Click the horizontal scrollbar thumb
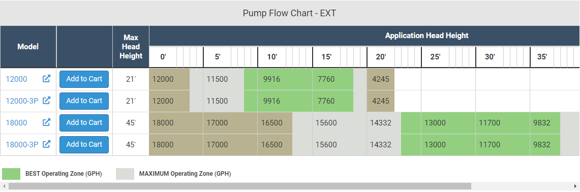 pos(240,186)
